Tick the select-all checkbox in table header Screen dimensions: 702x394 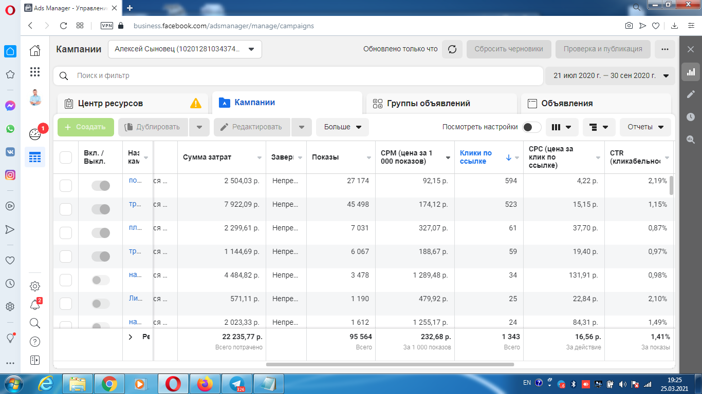pyautogui.click(x=66, y=157)
